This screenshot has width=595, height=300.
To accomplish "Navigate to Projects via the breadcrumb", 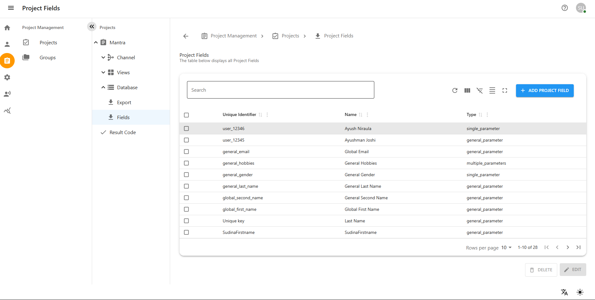I will (x=290, y=36).
